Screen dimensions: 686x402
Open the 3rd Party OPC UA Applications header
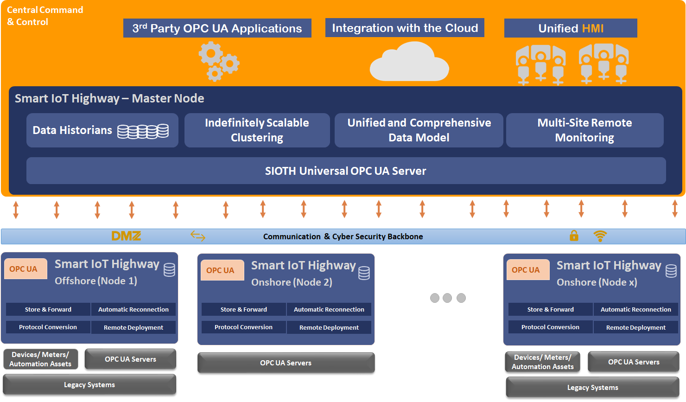tap(216, 28)
